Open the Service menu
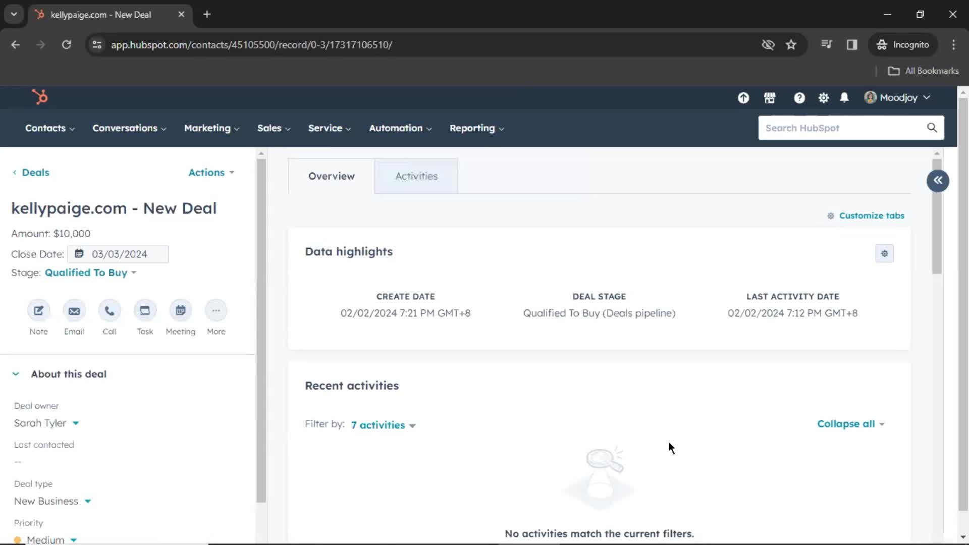 pyautogui.click(x=330, y=128)
